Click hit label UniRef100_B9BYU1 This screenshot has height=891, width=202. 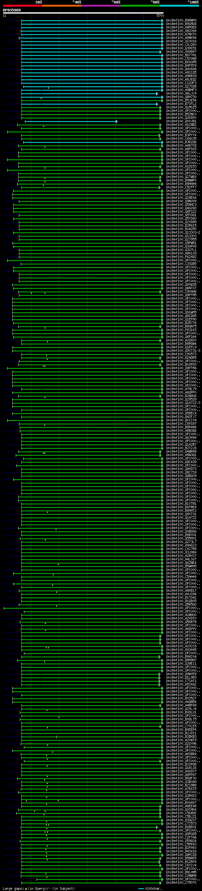[x=181, y=535]
